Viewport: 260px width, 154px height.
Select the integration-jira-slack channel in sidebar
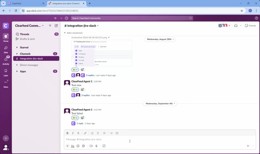tap(31, 59)
